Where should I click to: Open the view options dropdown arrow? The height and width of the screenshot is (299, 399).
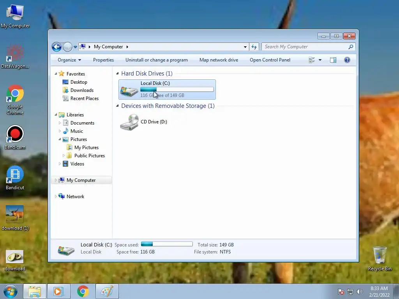tap(320, 60)
